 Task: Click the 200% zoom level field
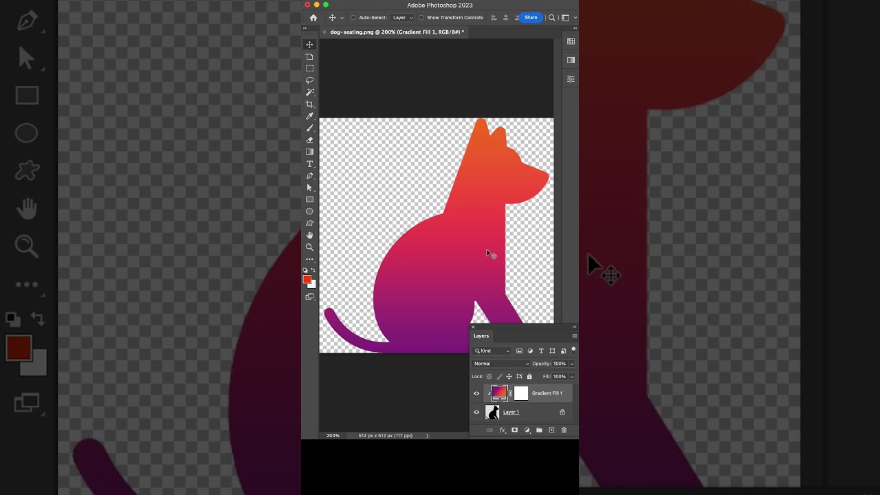333,436
